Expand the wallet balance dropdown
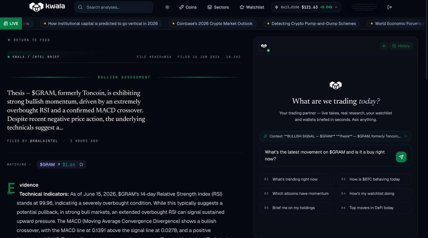Viewport: 428px width, 238px height. [x=306, y=7]
